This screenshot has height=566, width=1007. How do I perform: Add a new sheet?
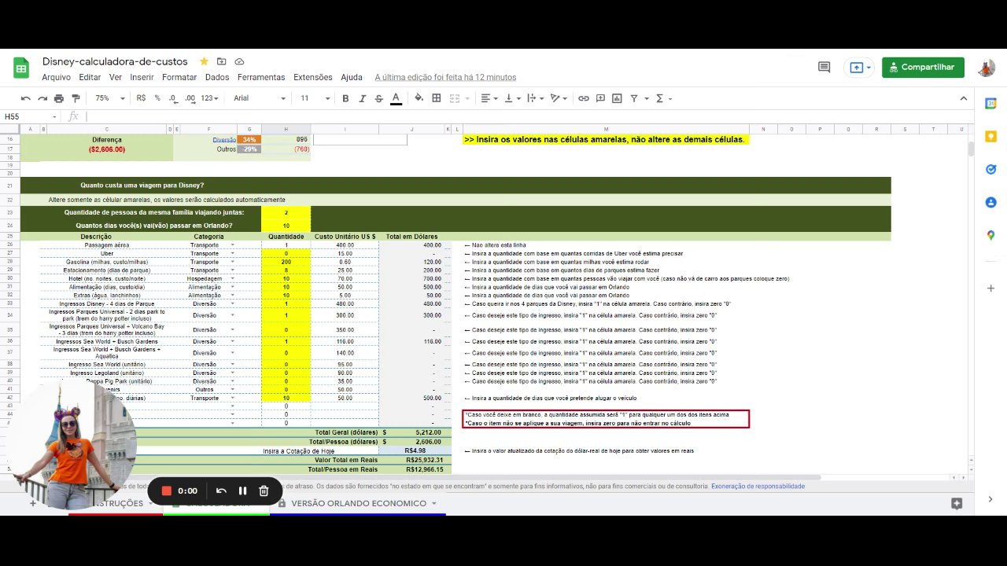click(33, 503)
